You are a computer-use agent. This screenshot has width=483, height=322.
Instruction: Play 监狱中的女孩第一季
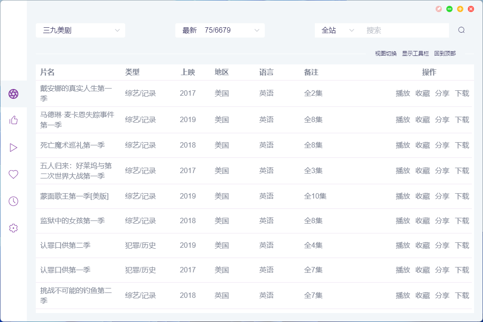coord(402,221)
